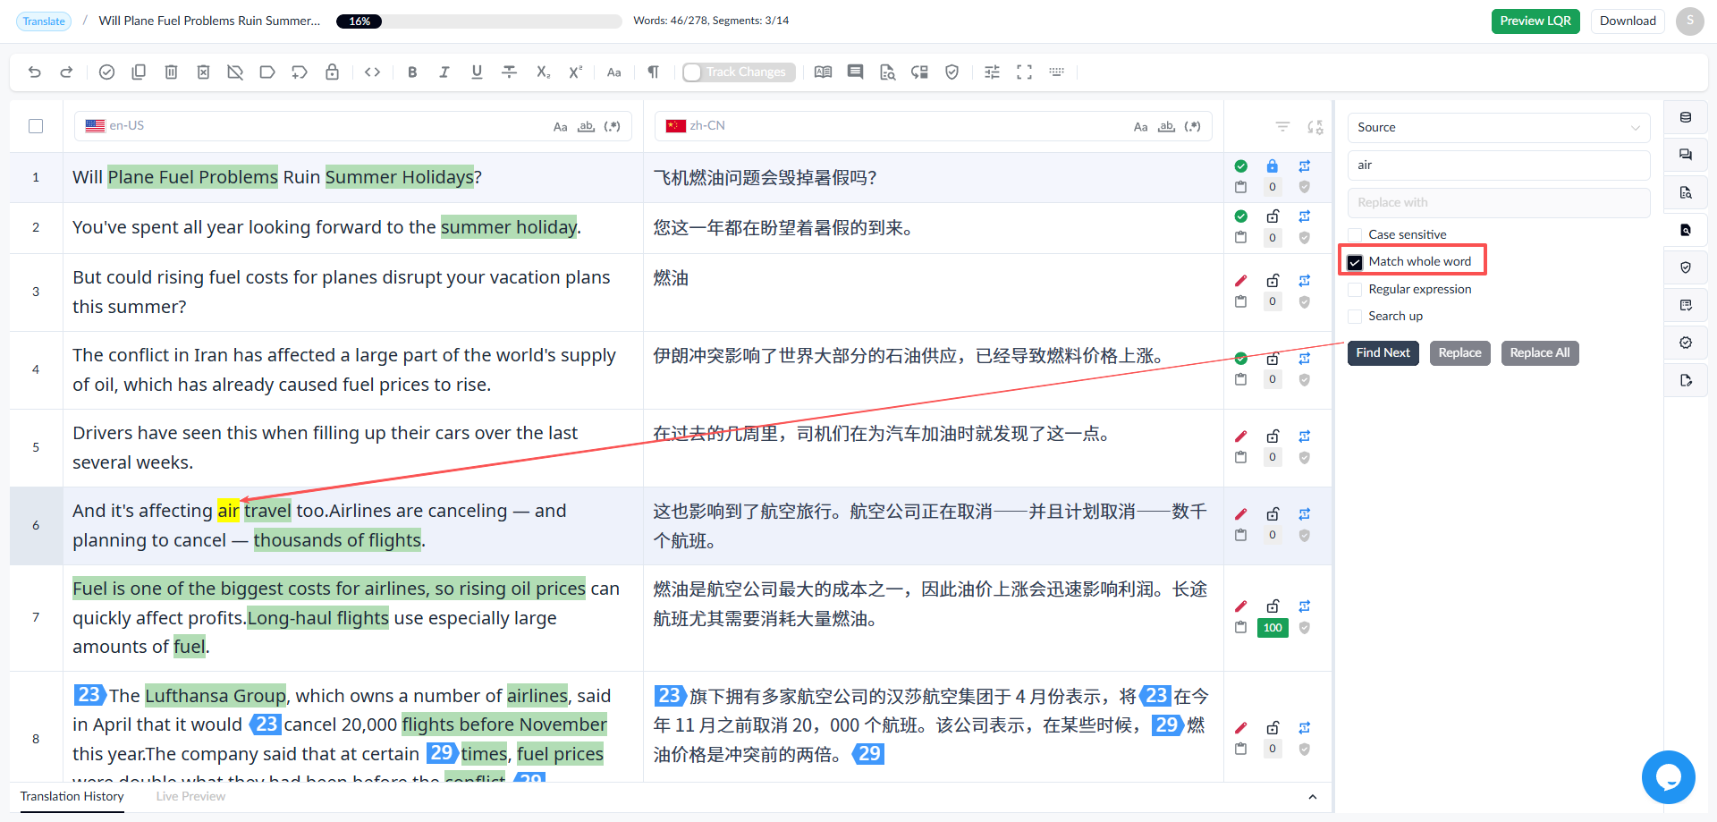Open the comments icon in the toolbar
Viewport: 1717px width, 822px height.
tap(855, 72)
